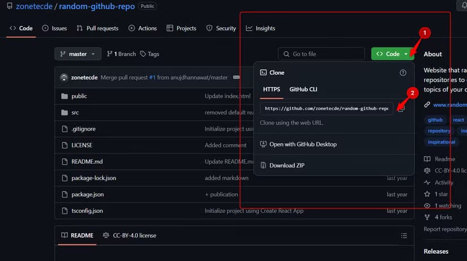Click the 'react' topic tag
467x261 pixels.
(x=458, y=120)
